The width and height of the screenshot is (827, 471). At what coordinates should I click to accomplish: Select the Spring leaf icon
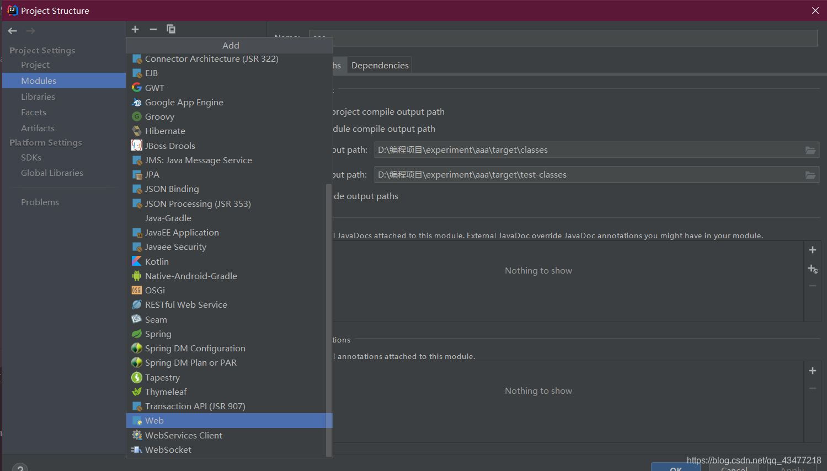137,334
